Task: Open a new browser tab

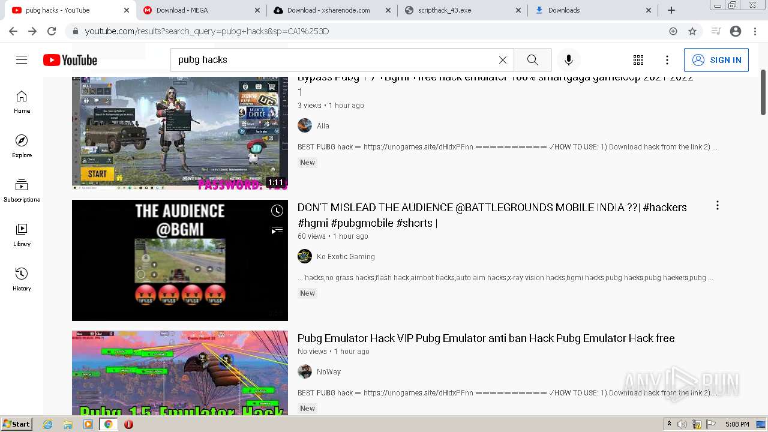Action: tap(671, 10)
